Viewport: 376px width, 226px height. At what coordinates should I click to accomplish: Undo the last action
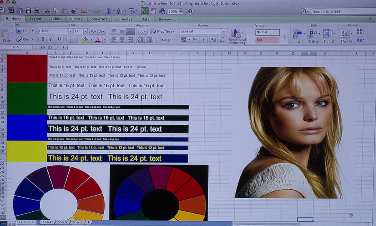click(x=84, y=11)
